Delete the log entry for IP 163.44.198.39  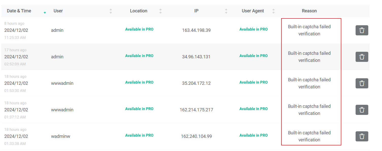[362, 30]
